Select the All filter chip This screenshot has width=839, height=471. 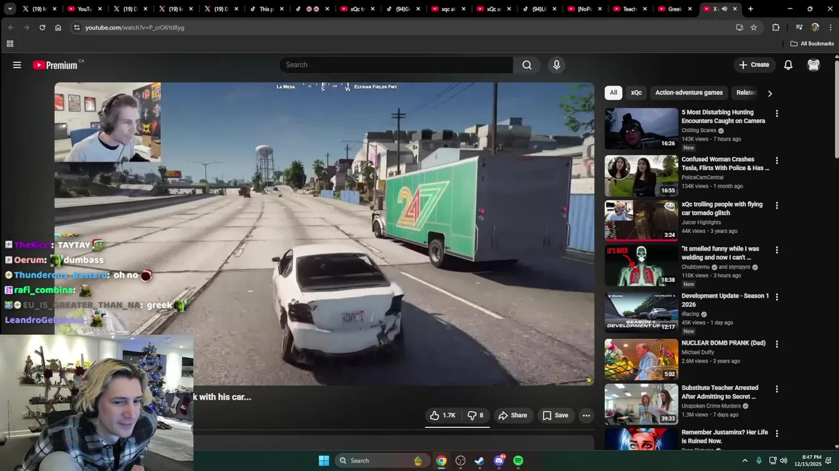[614, 93]
